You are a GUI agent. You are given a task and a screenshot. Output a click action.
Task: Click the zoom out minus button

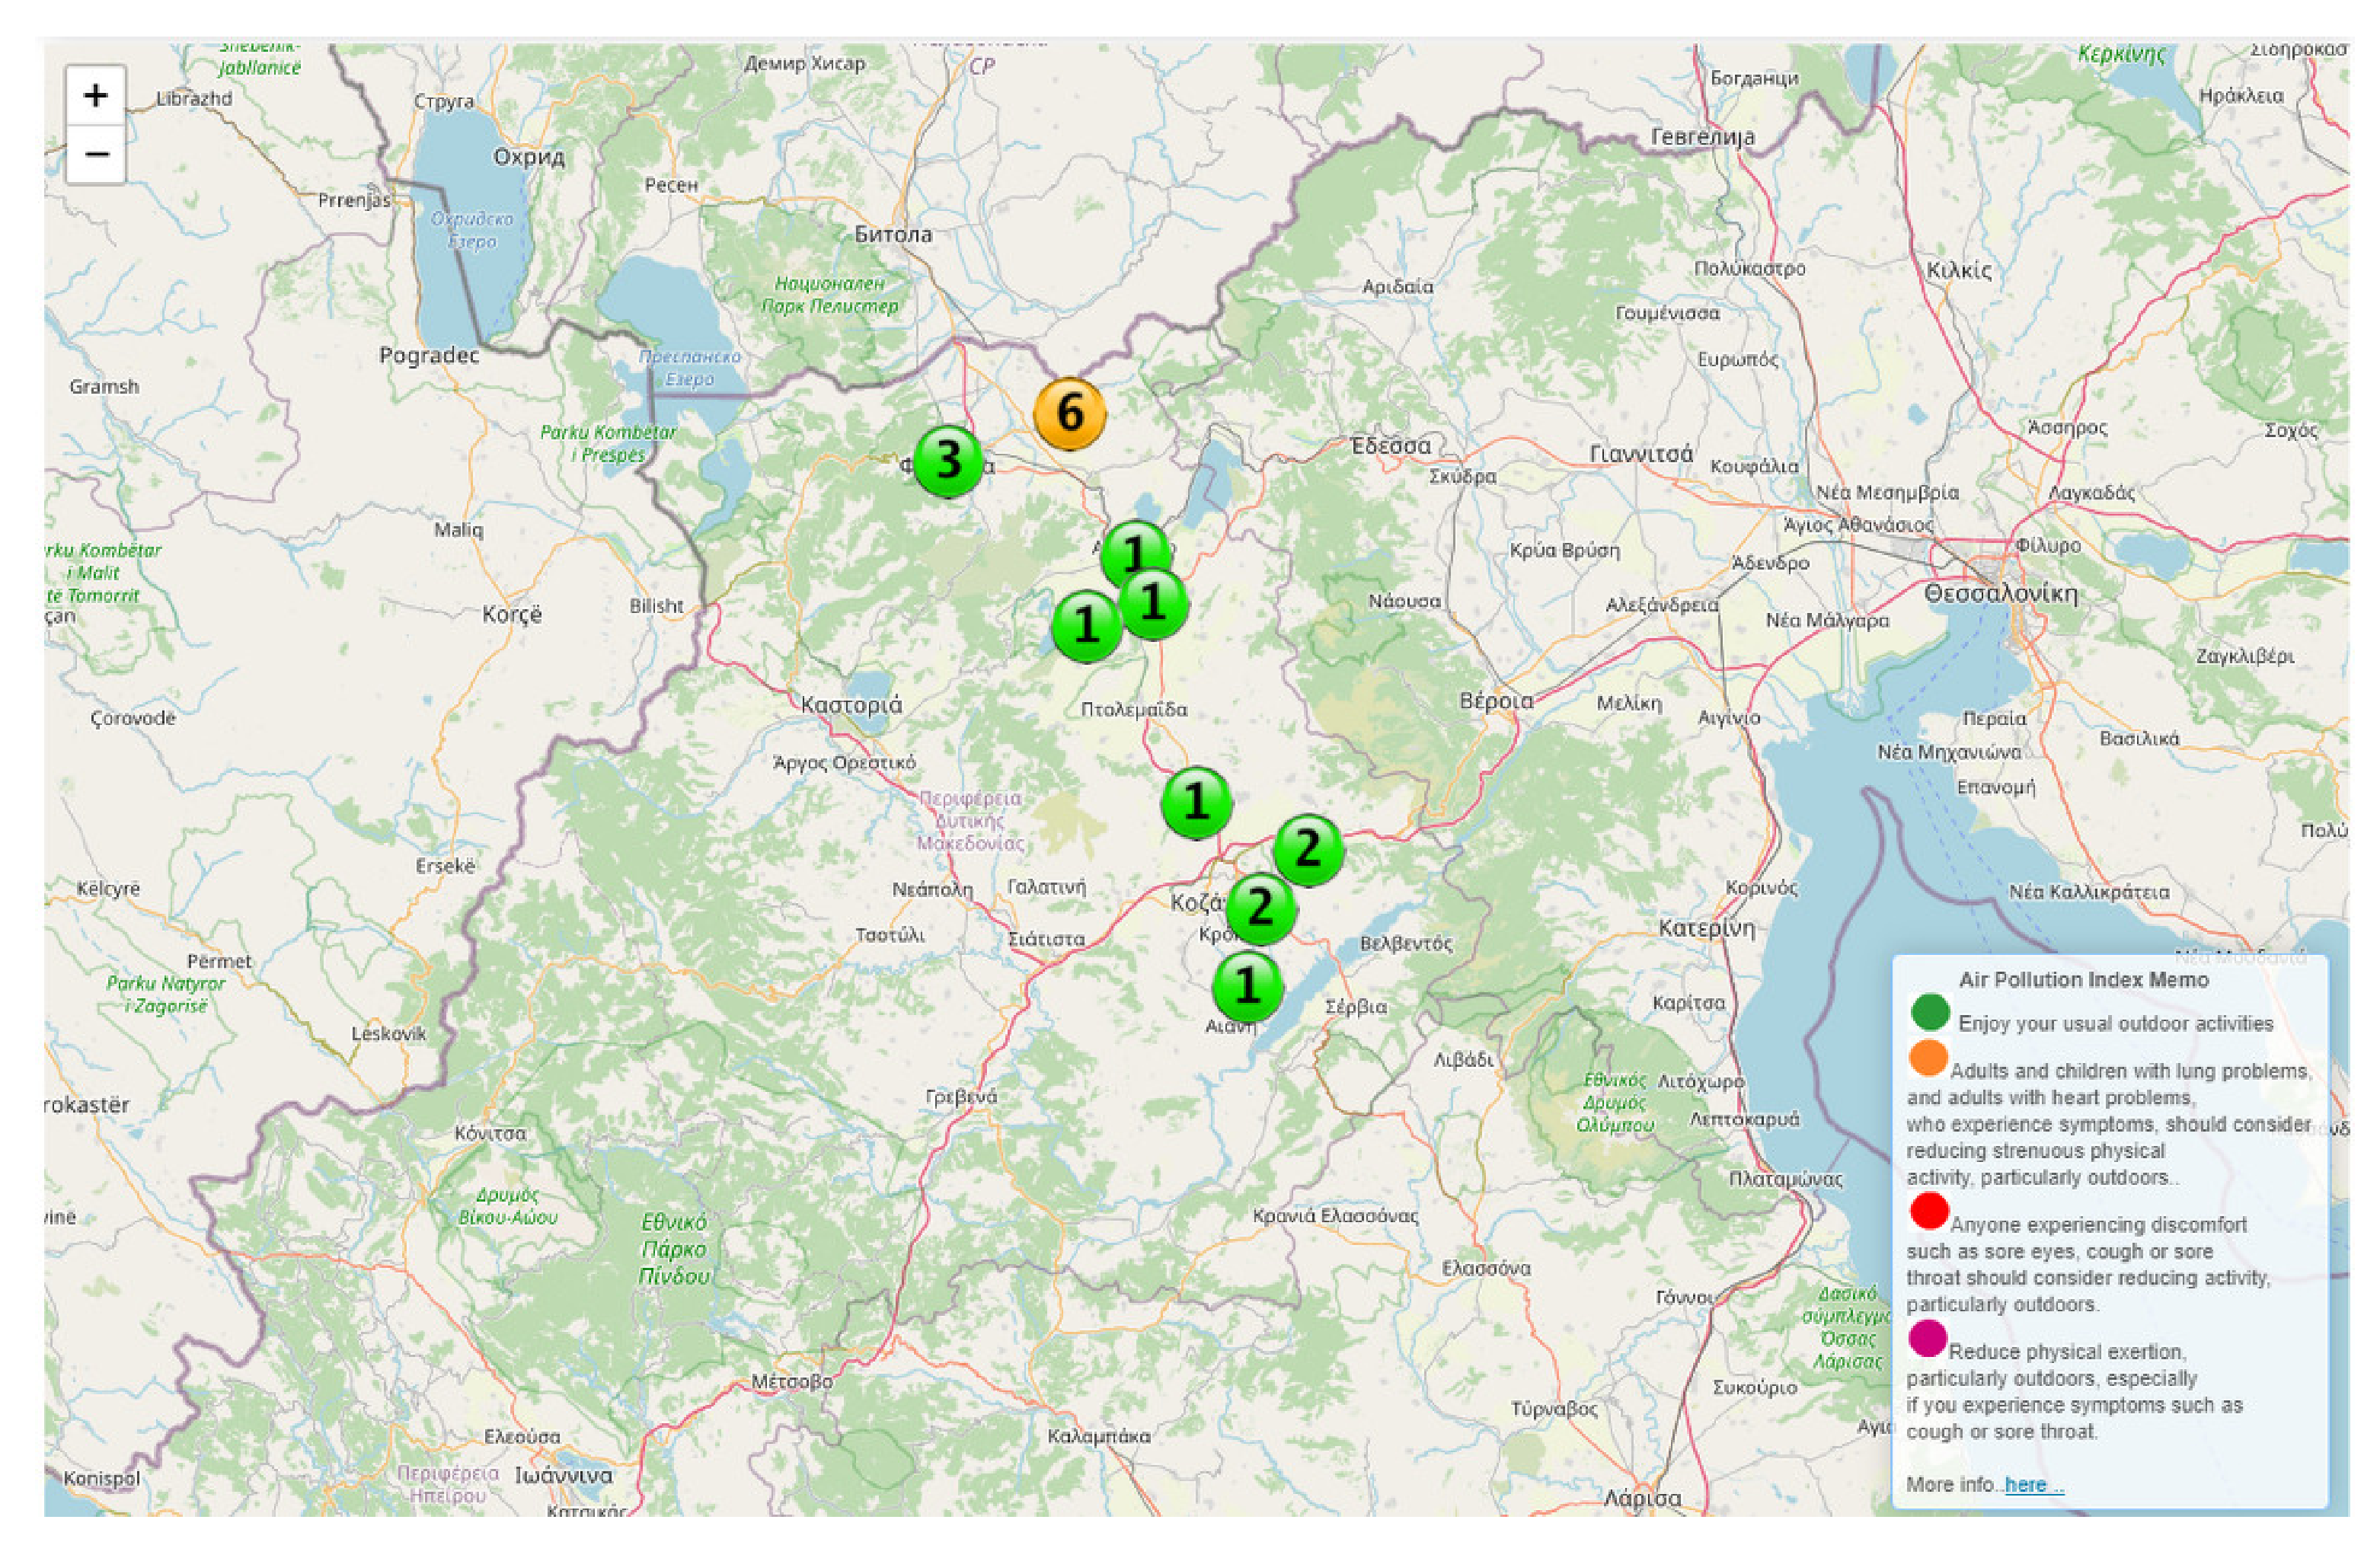tap(95, 154)
